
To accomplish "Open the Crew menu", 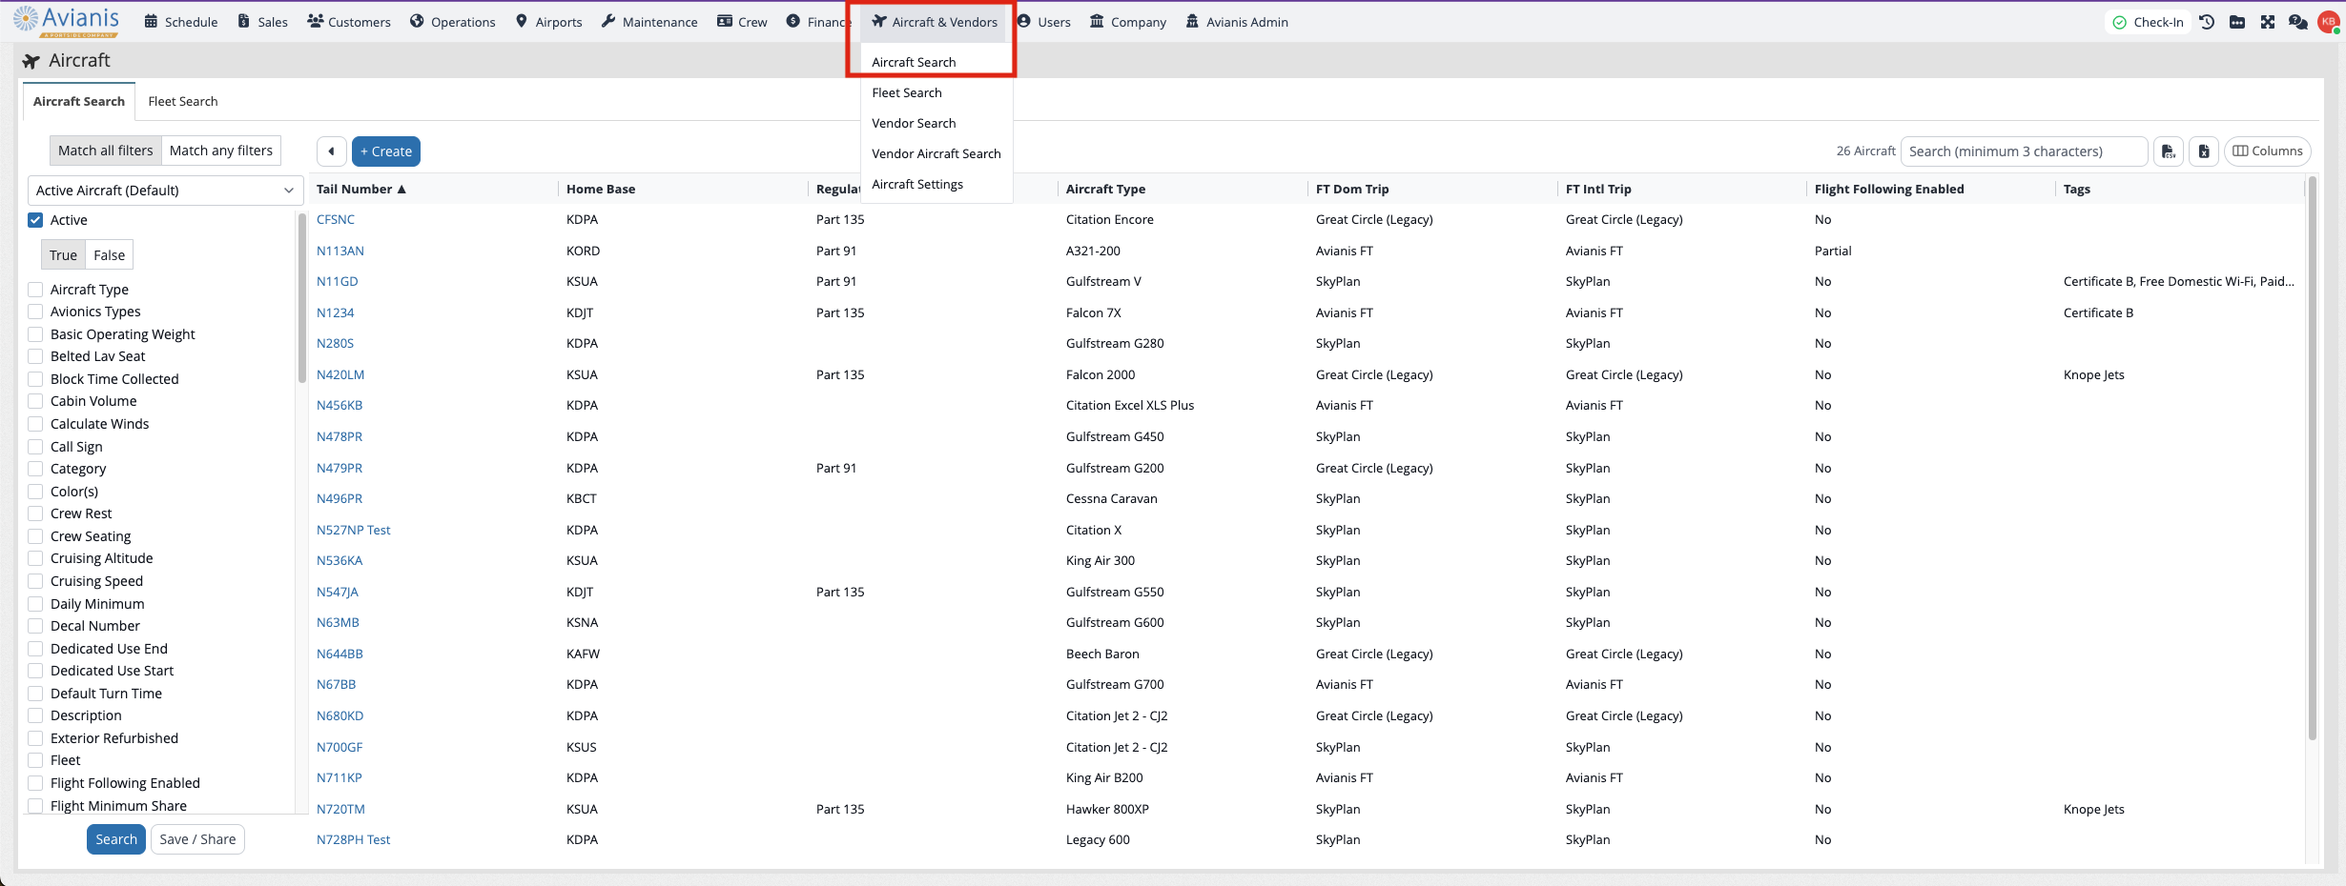I will click(x=742, y=22).
